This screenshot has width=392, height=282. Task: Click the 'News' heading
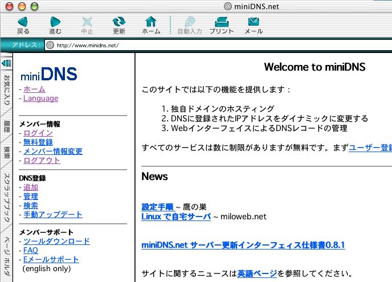154,176
